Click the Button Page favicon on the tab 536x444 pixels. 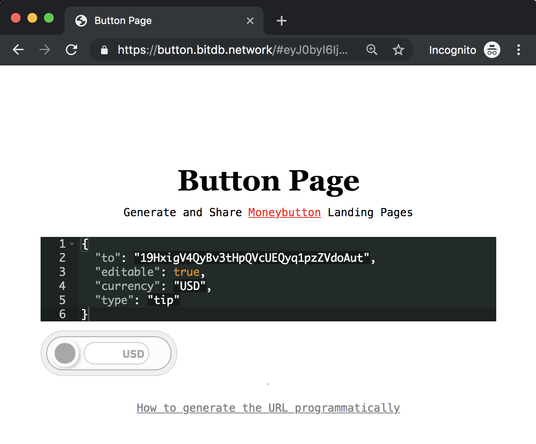pyautogui.click(x=81, y=20)
